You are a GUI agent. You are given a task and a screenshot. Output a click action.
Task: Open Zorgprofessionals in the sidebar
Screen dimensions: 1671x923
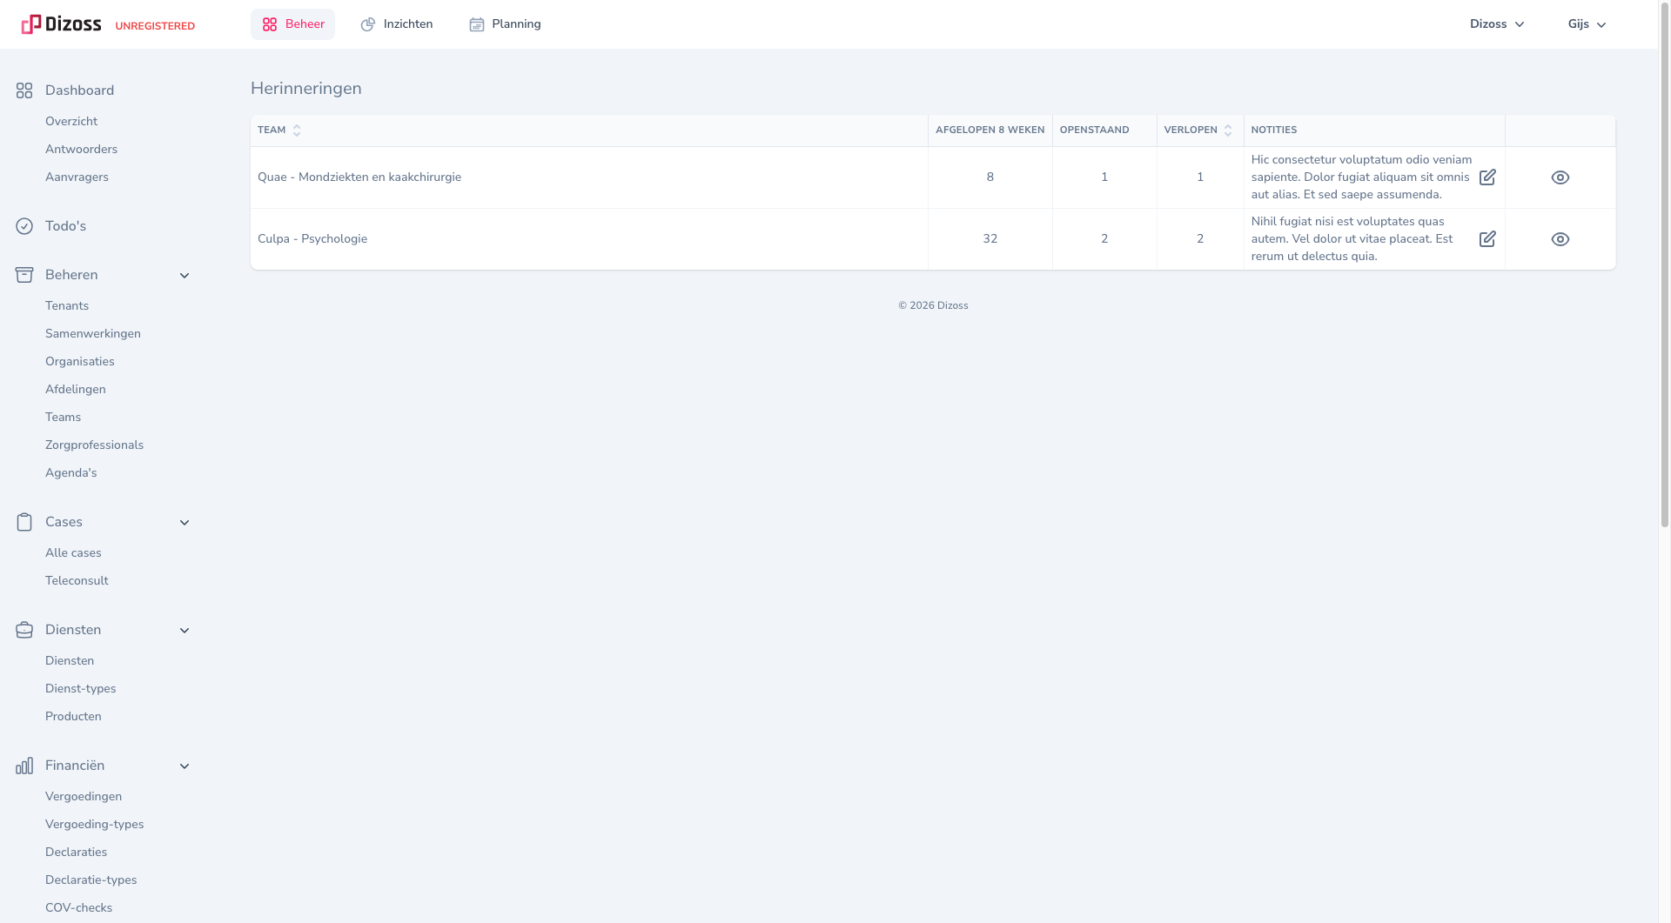tap(94, 445)
